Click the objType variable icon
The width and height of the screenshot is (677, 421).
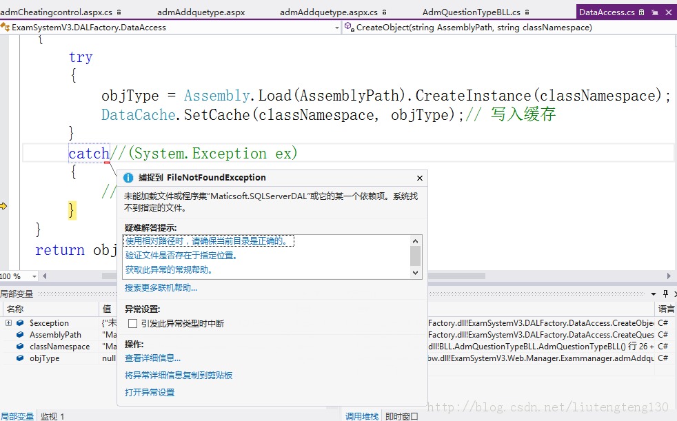click(20, 358)
